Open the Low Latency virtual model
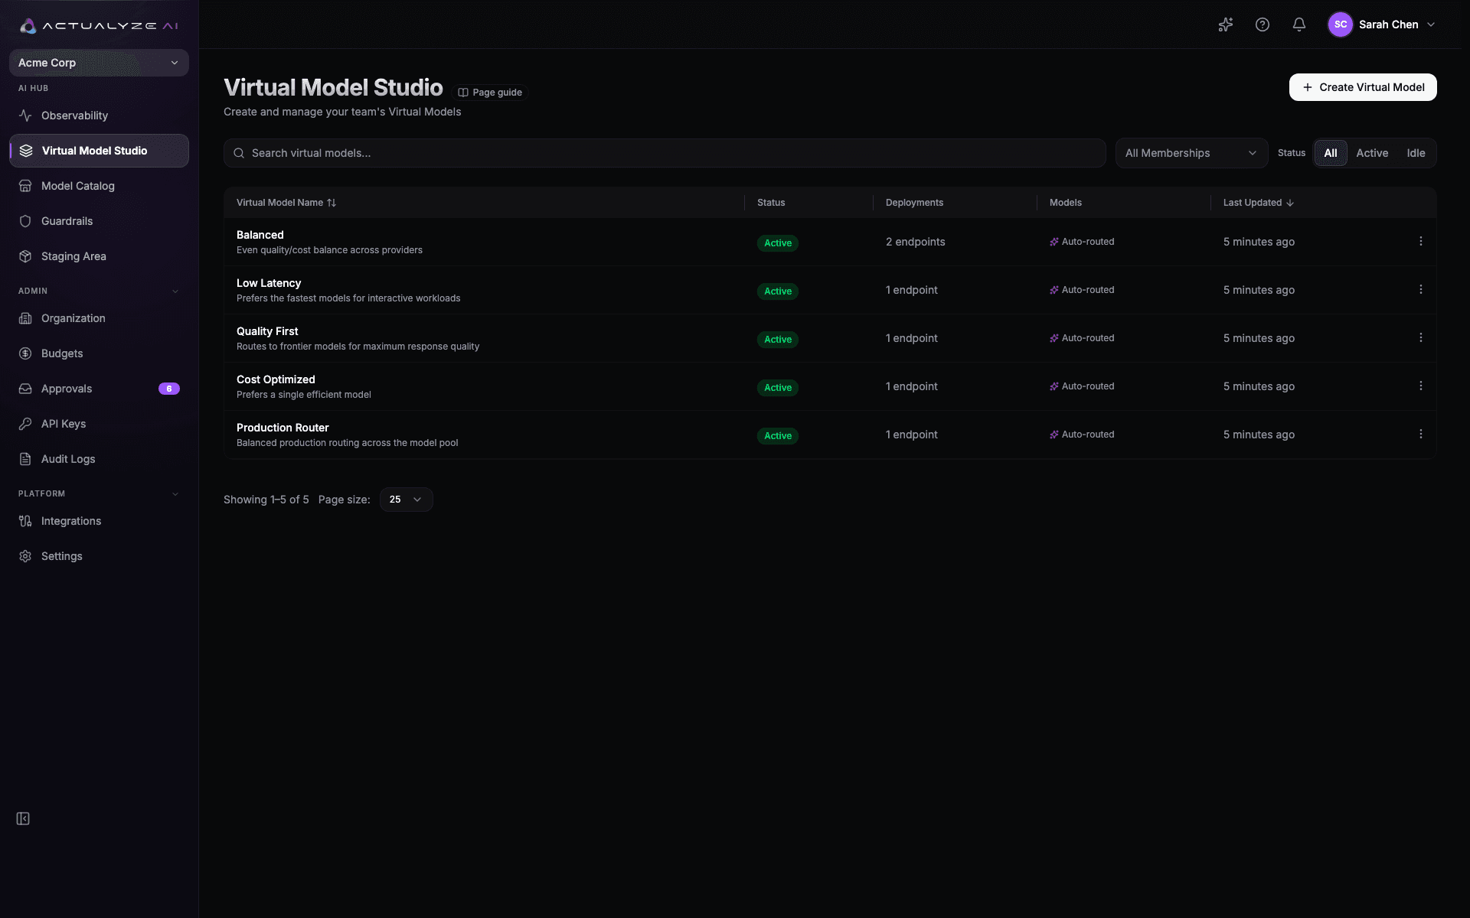 [x=269, y=283]
